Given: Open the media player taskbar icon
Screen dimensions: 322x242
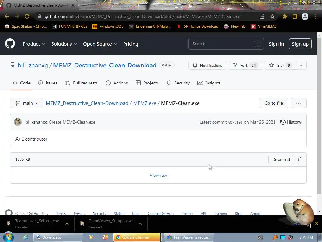Looking at the screenshot, I should click(x=91, y=237).
